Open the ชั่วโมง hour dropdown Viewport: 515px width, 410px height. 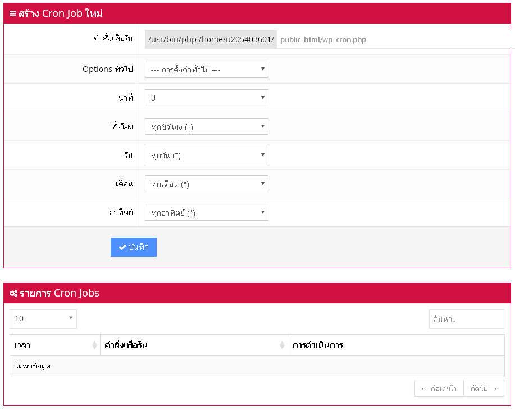[206, 126]
